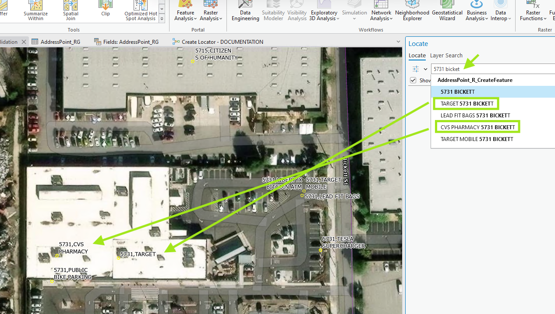Open the Spatial Join tool
Screen dimensions: 555x314
71,10
